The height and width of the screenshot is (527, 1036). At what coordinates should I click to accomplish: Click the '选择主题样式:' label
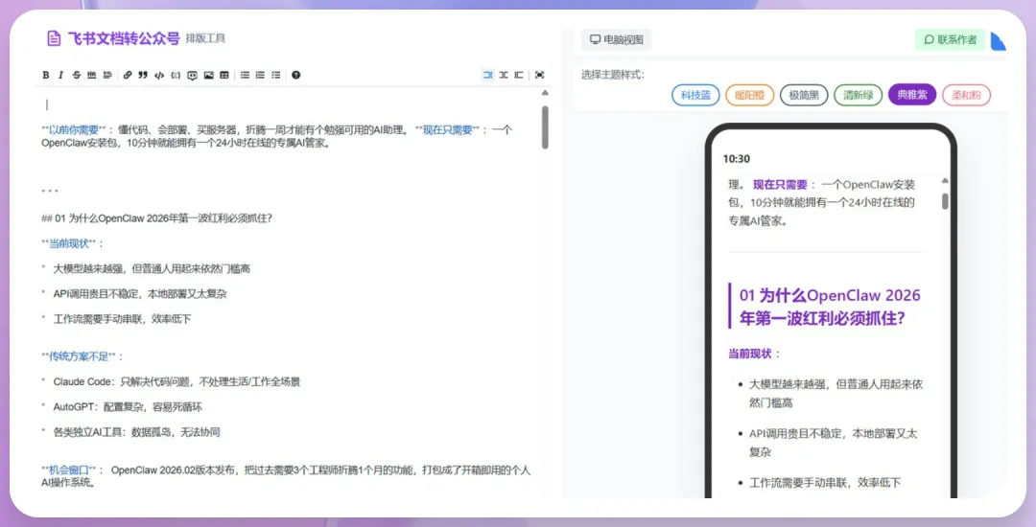(612, 75)
